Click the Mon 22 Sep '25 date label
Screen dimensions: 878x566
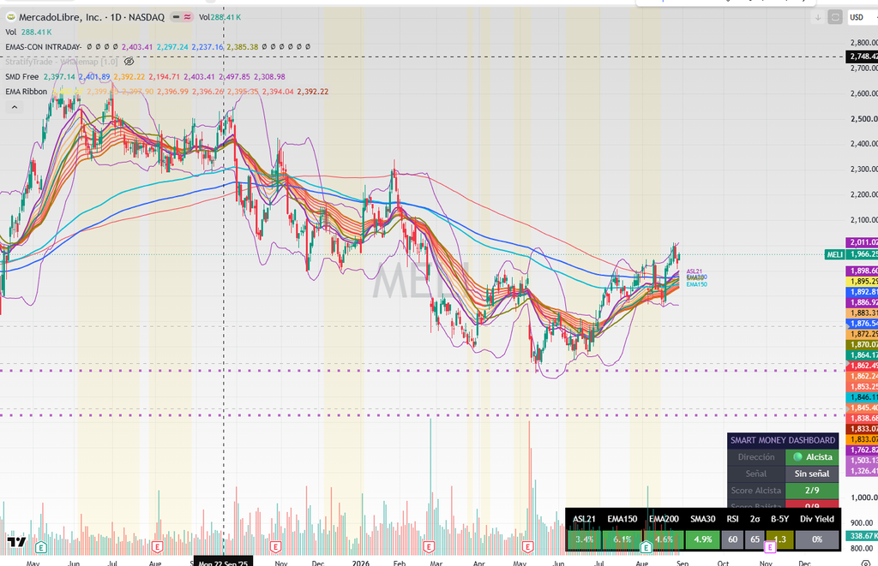click(223, 562)
